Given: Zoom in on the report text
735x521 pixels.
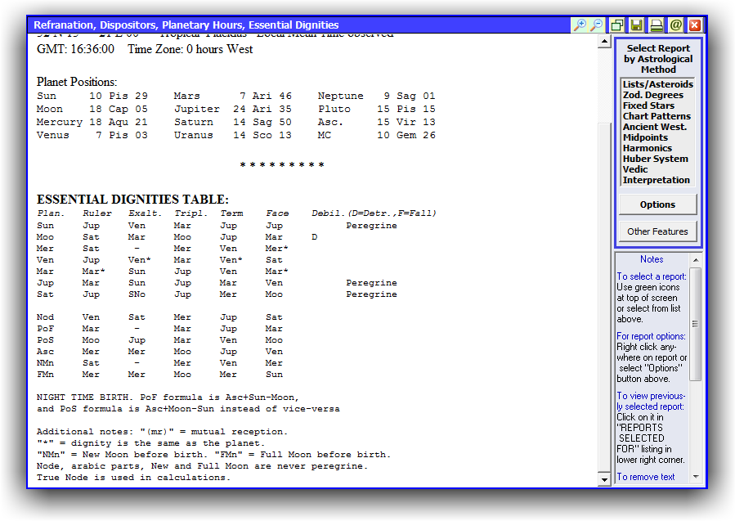Looking at the screenshot, I should 580,25.
